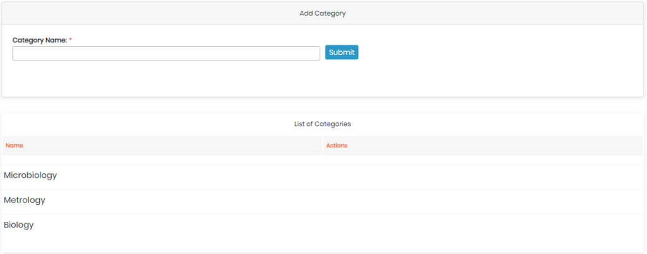This screenshot has height=254, width=647.
Task: Click blank area below the Biology row
Action: pyautogui.click(x=323, y=244)
